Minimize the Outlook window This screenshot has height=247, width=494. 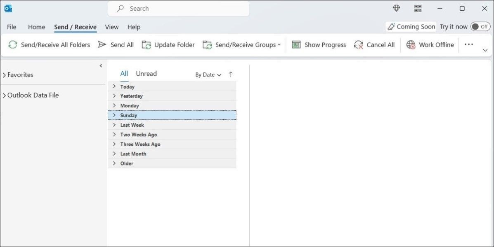tap(440, 9)
